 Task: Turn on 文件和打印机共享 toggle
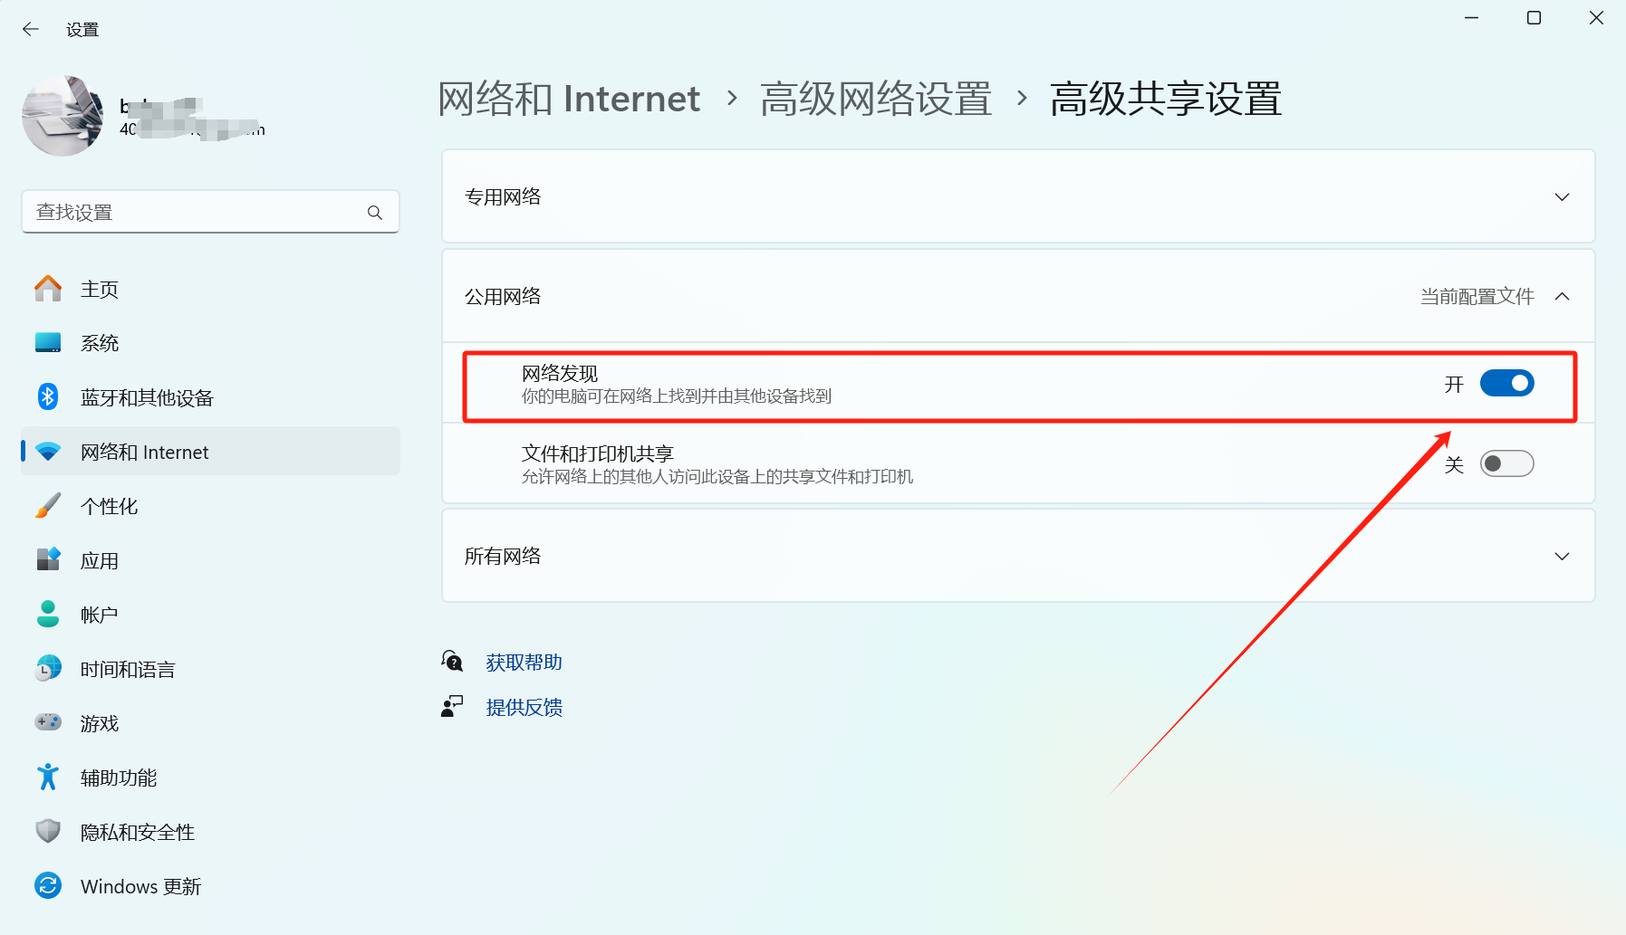point(1506,464)
